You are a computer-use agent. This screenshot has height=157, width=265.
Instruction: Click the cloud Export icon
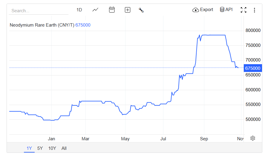(196, 10)
